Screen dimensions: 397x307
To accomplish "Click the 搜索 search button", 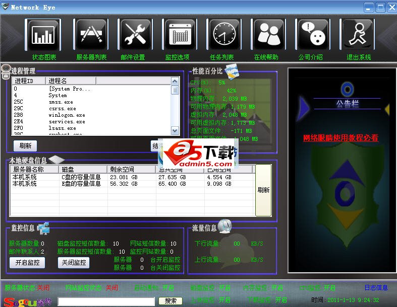I will tap(171, 300).
